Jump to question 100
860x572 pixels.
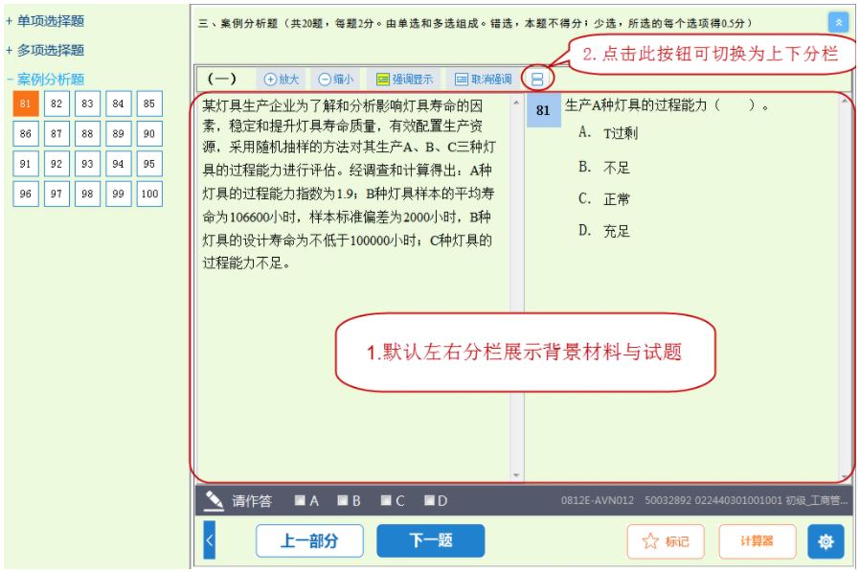149,194
